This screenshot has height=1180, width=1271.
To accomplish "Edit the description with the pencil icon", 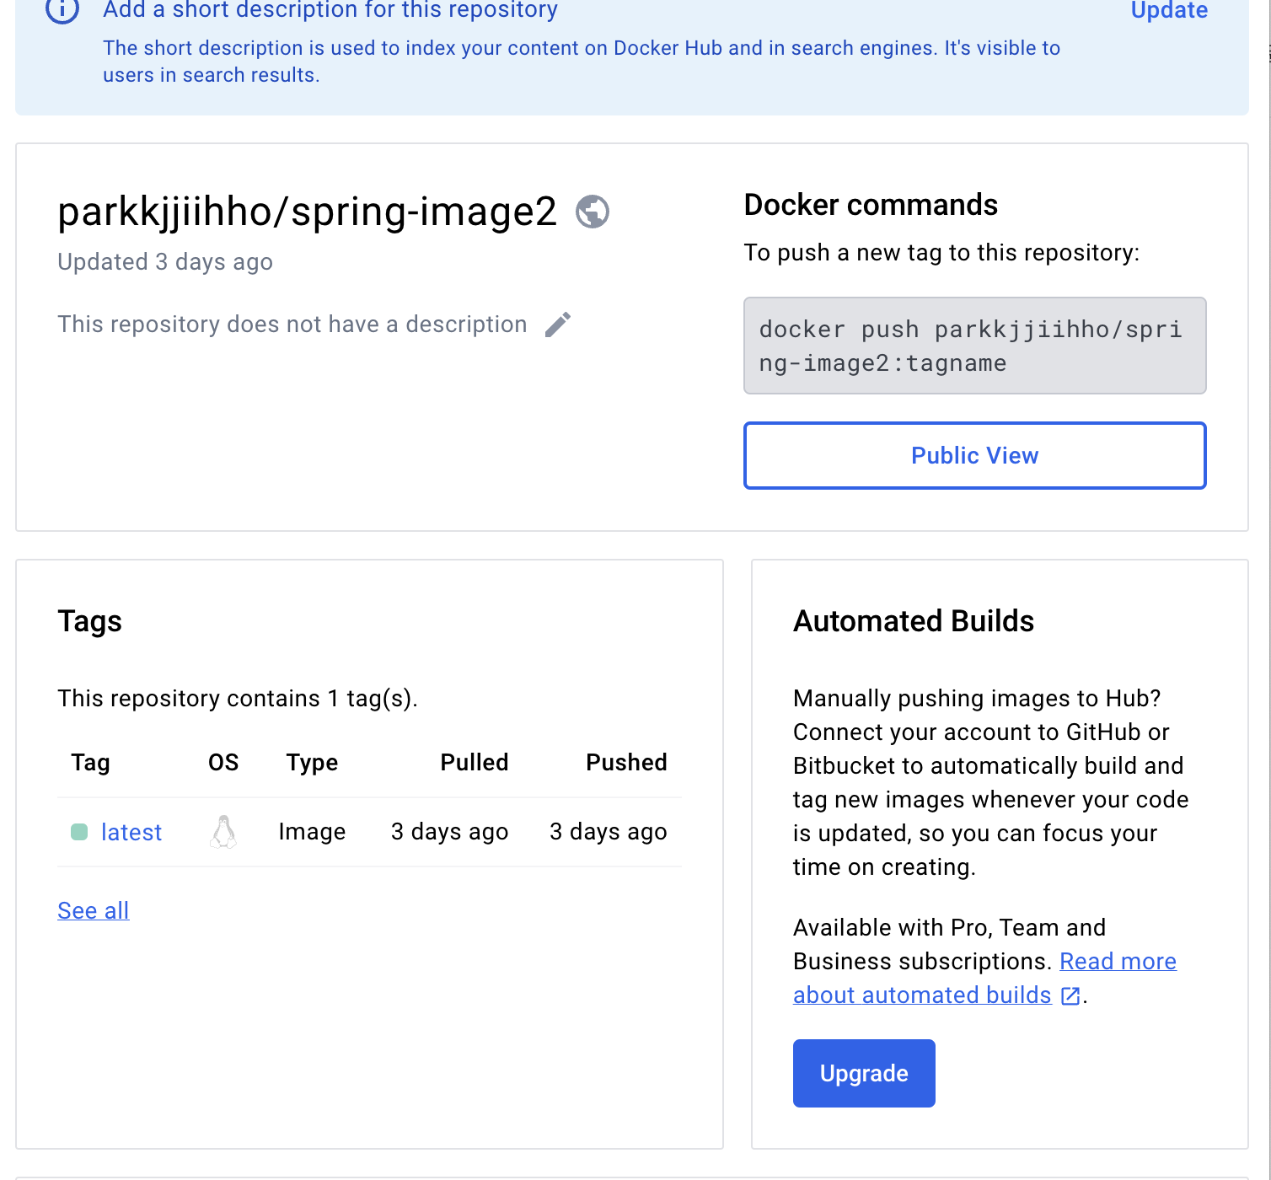I will (x=558, y=324).
